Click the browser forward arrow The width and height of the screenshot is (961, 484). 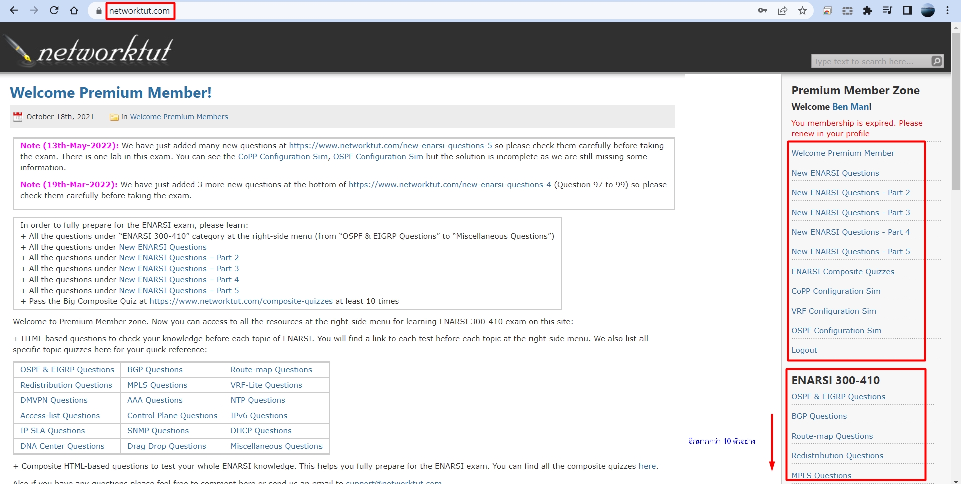(x=34, y=10)
